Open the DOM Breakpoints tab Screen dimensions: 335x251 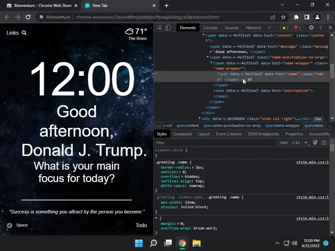pyautogui.click(x=263, y=134)
